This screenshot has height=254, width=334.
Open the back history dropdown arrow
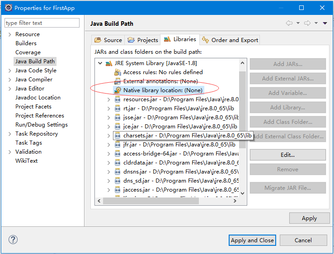pos(298,23)
